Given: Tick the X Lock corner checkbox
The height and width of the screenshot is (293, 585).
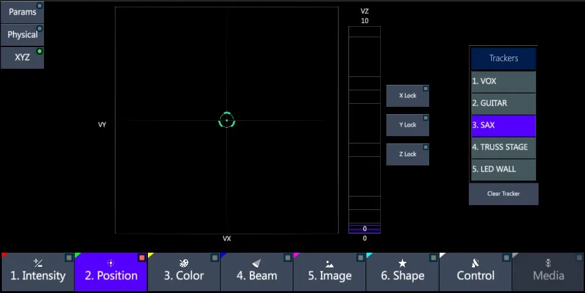Looking at the screenshot, I should 425,89.
